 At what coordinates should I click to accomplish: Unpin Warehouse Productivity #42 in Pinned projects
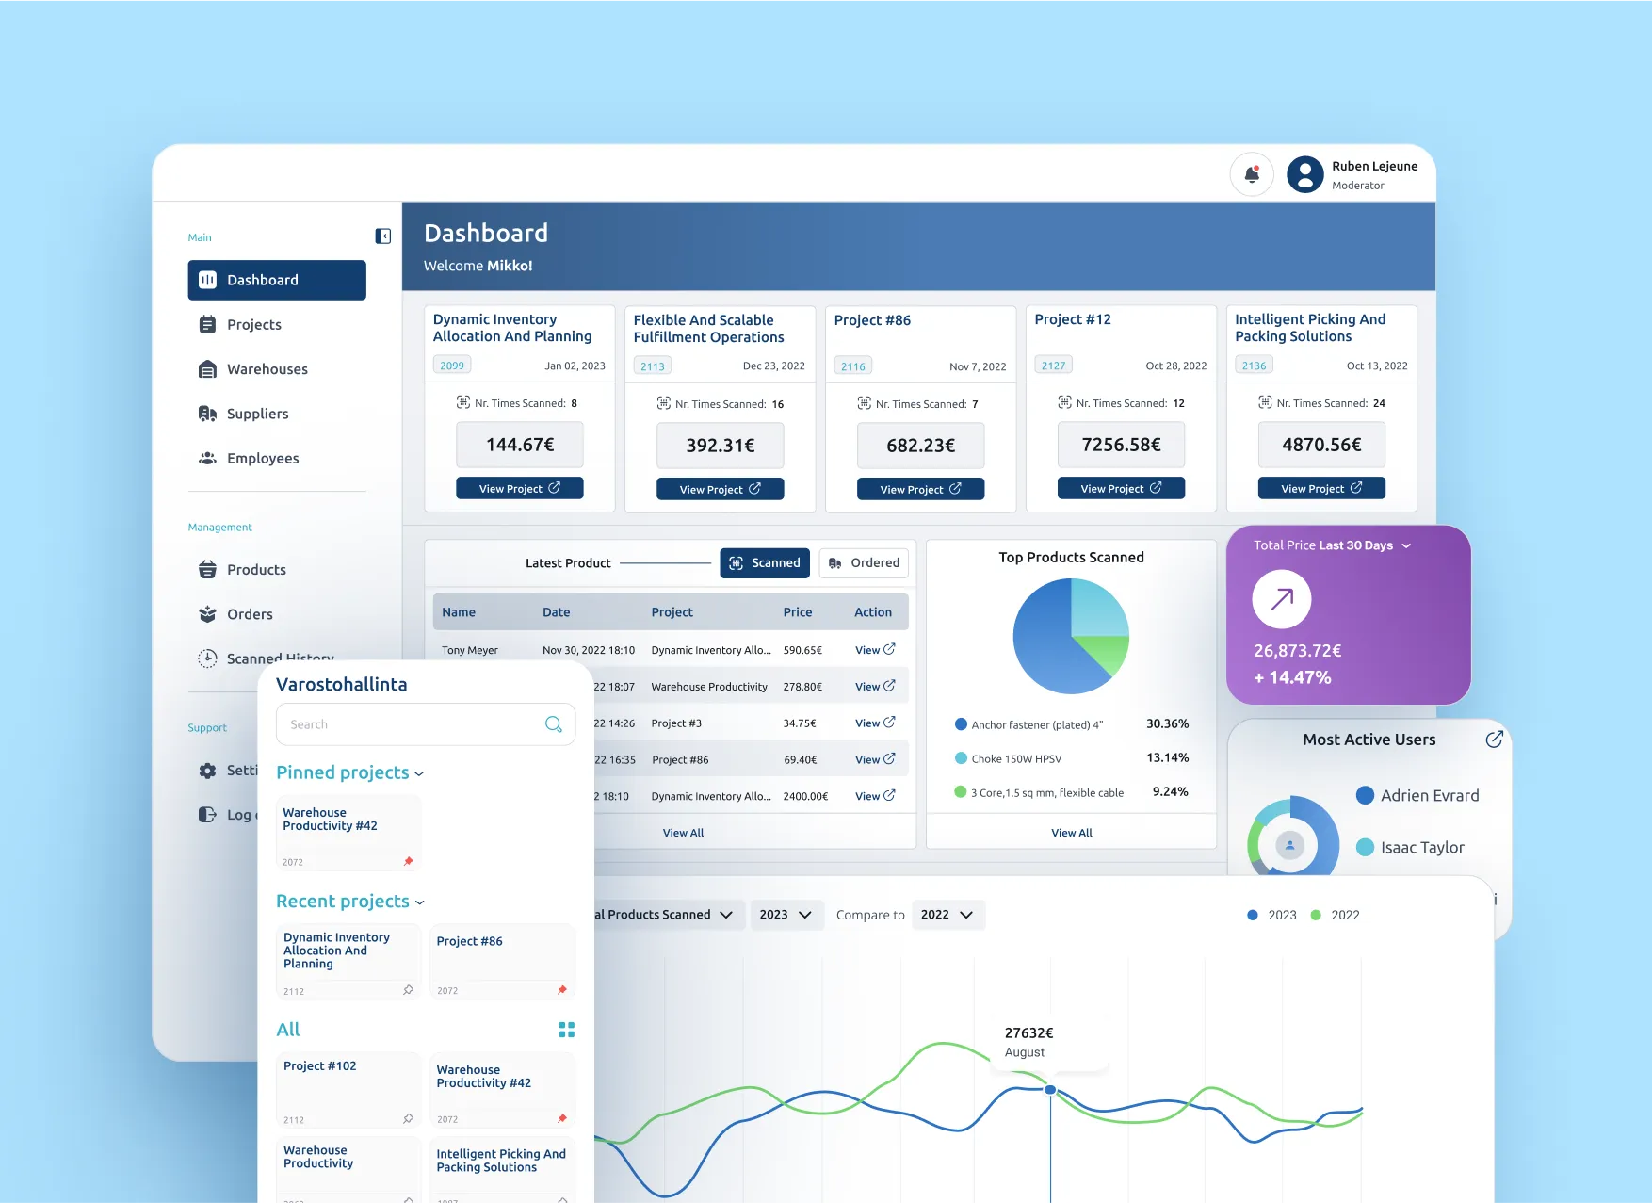pyautogui.click(x=409, y=861)
